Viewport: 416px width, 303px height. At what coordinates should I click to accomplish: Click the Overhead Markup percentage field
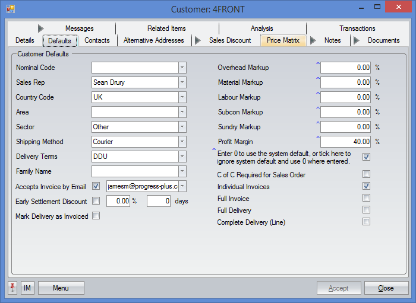tap(346, 68)
